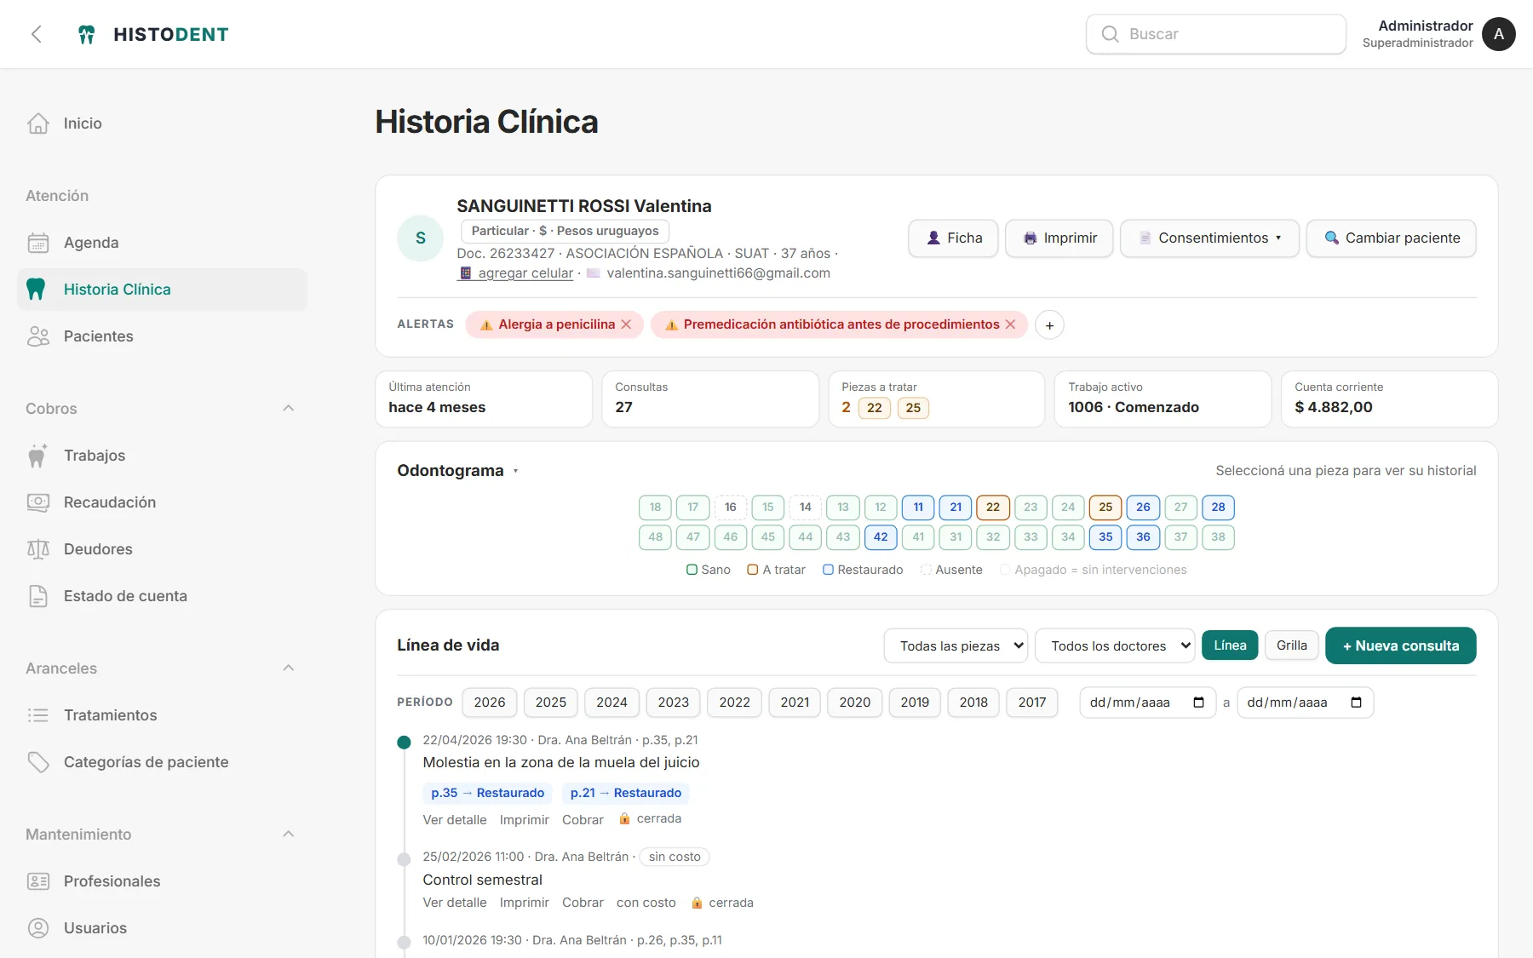Open the patient's Ficha

click(x=953, y=238)
